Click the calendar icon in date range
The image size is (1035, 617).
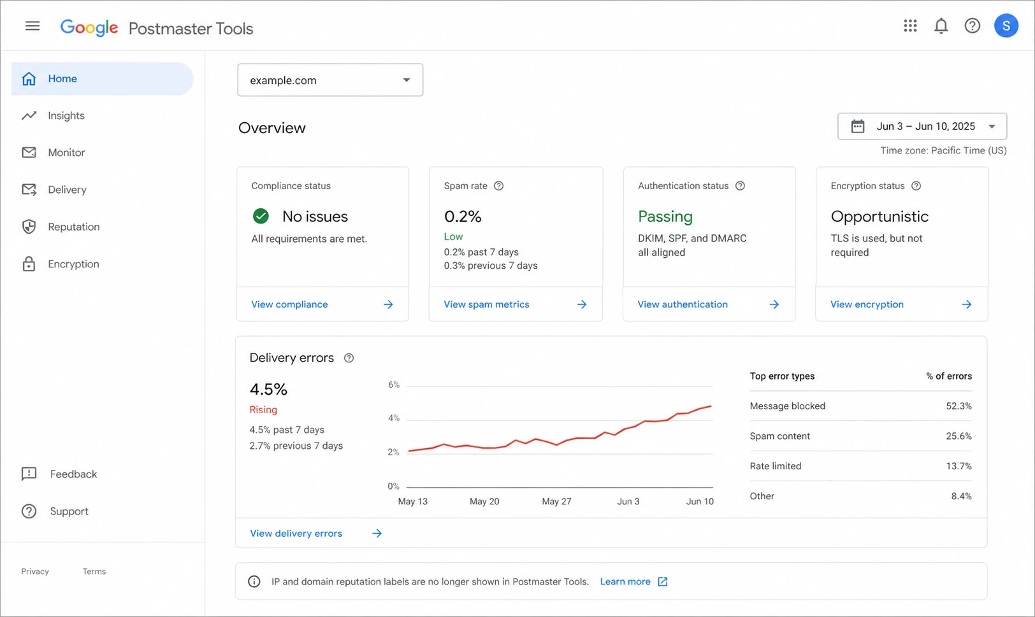point(858,126)
